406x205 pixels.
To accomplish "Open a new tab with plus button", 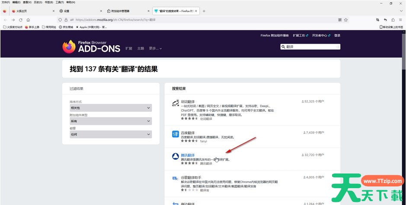I will (204, 11).
